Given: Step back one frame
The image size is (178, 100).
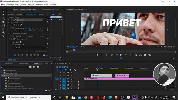Looking at the screenshot, I should pos(117,55).
